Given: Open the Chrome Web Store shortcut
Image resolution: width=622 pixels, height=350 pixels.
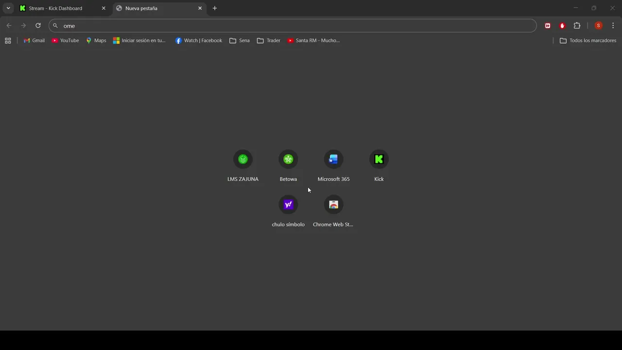Looking at the screenshot, I should click(x=333, y=211).
